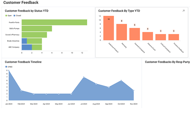Viewport: 190px width, 126px height.
Task: Select the Critical Complaint bar
Action: 161,37
